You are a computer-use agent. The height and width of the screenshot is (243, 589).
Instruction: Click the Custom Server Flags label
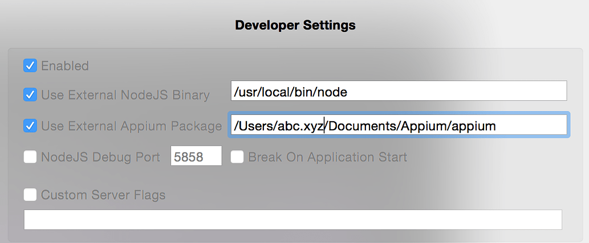(x=103, y=195)
